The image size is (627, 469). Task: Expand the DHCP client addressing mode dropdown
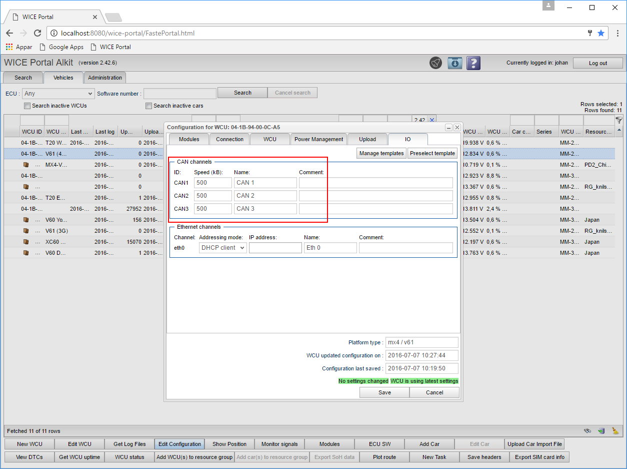tap(222, 248)
